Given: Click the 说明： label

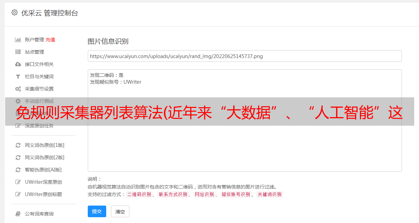Looking at the screenshot, I should pos(95,179).
